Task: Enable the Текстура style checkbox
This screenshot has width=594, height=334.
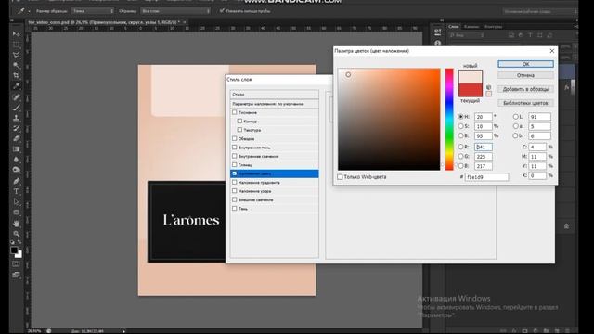Action: pos(239,130)
